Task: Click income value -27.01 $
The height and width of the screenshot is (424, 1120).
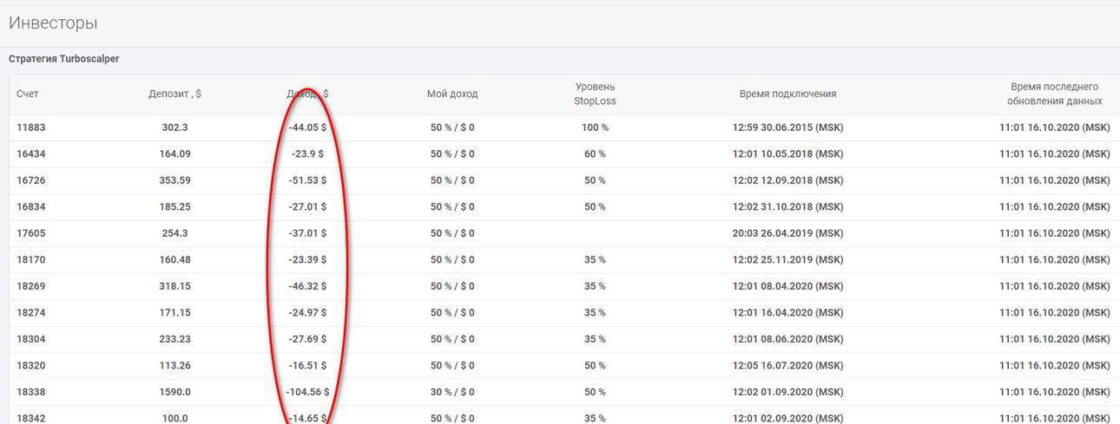Action: pos(307,206)
